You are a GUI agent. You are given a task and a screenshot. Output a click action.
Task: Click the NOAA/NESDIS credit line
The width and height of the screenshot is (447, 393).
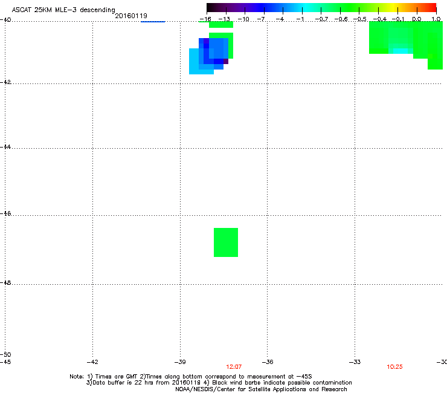pos(261,389)
